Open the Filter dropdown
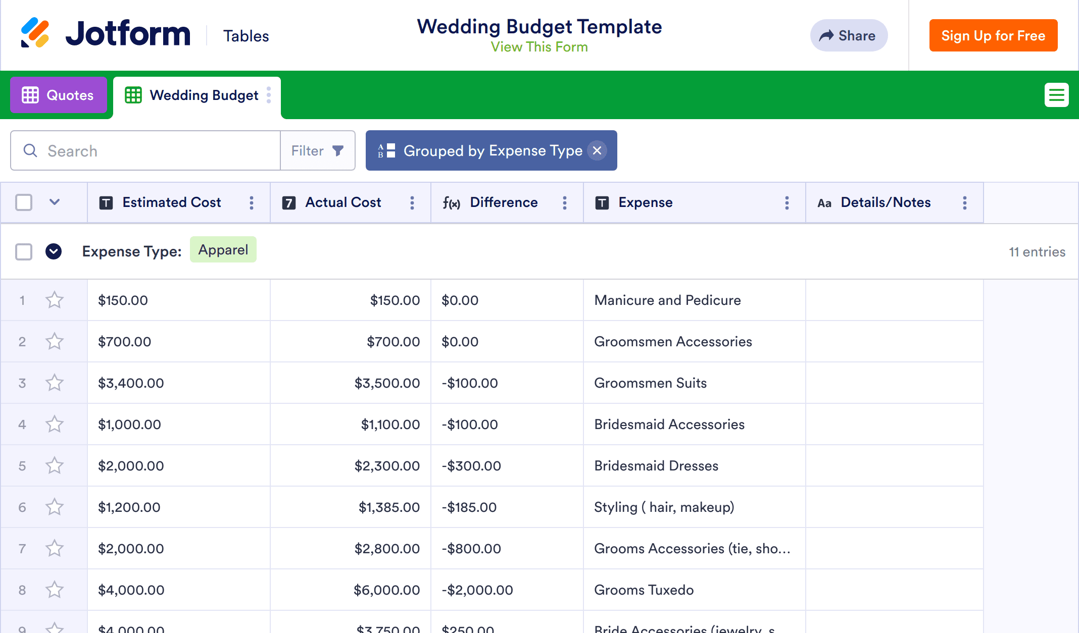The image size is (1079, 633). point(317,150)
